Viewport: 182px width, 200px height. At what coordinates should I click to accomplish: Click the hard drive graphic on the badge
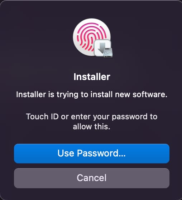[x=108, y=52]
